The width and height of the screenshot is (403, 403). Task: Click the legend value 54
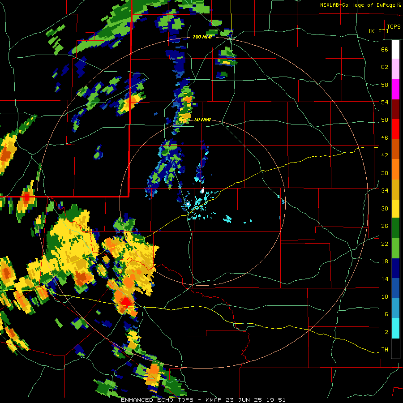pyautogui.click(x=385, y=102)
